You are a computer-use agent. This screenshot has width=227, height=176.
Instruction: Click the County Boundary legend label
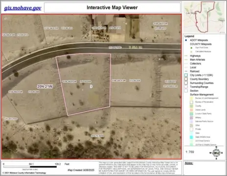200,79
